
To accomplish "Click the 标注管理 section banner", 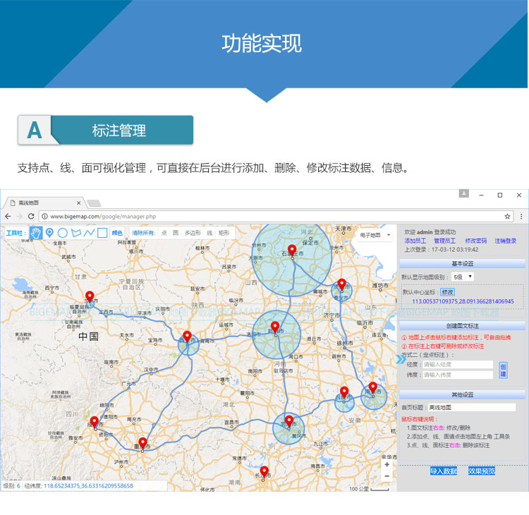I will point(106,131).
